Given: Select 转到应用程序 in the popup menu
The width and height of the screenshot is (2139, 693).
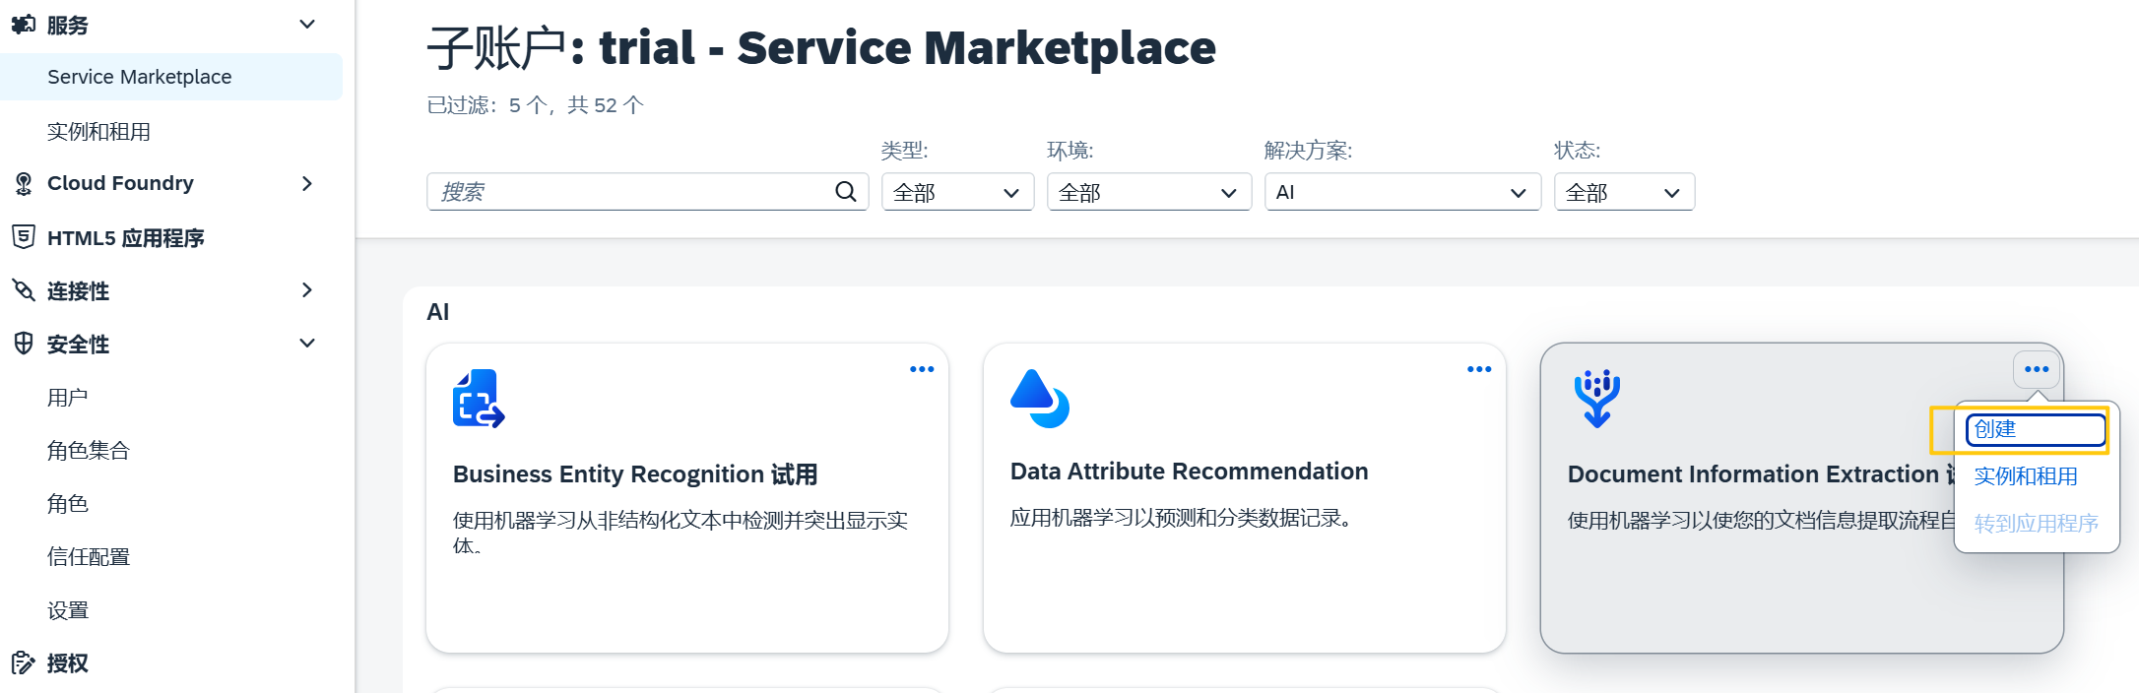Looking at the screenshot, I should coord(2036,524).
